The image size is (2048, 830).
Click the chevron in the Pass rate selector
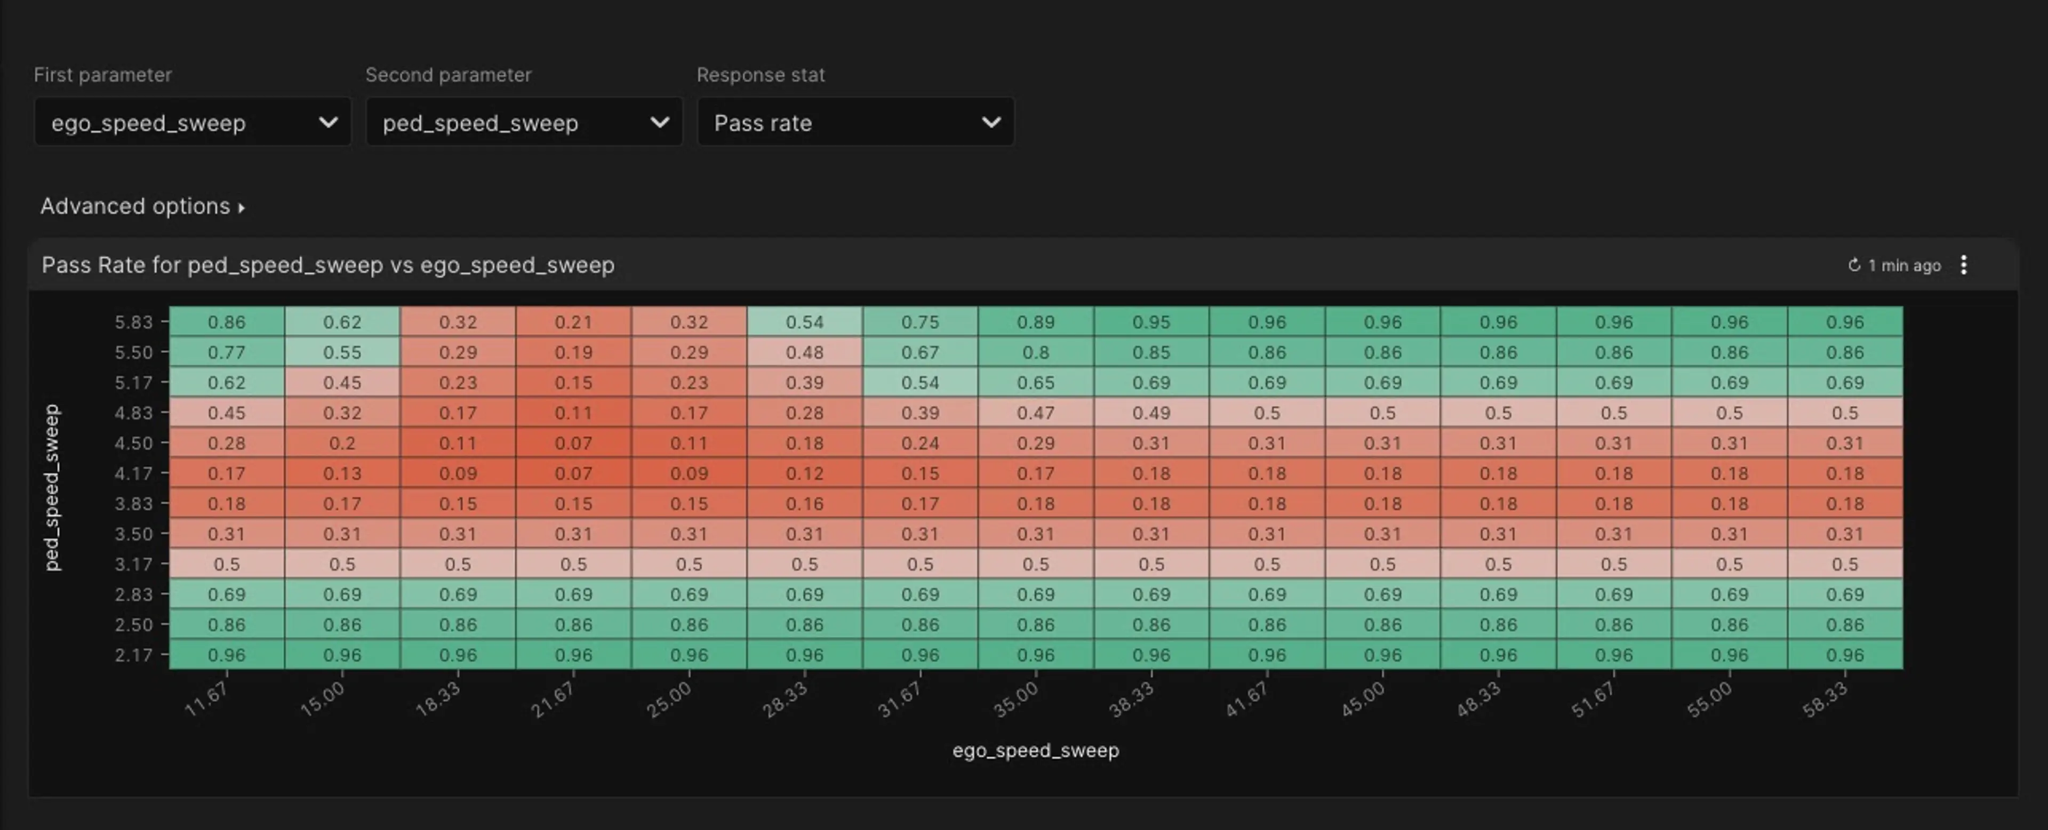click(990, 123)
